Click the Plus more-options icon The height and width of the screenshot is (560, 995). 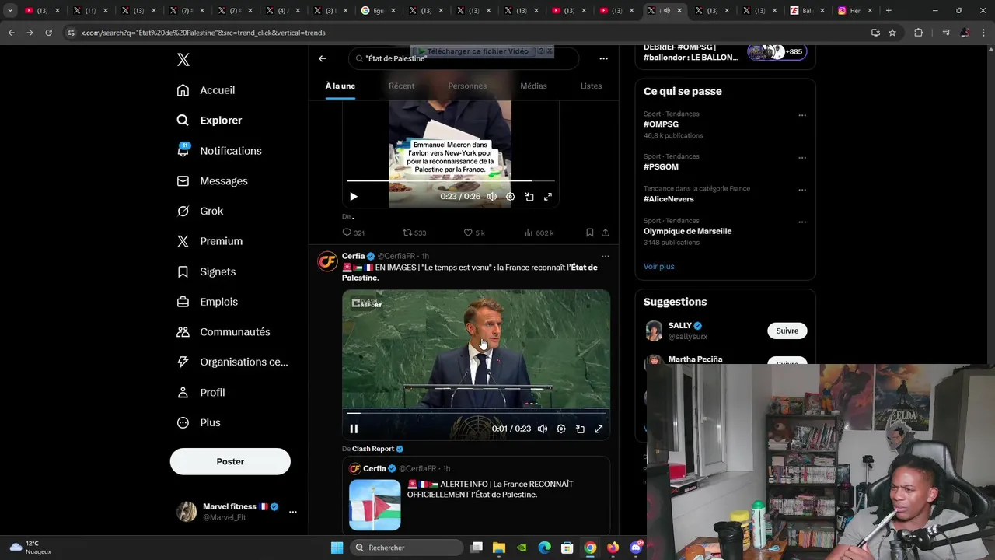click(x=183, y=422)
